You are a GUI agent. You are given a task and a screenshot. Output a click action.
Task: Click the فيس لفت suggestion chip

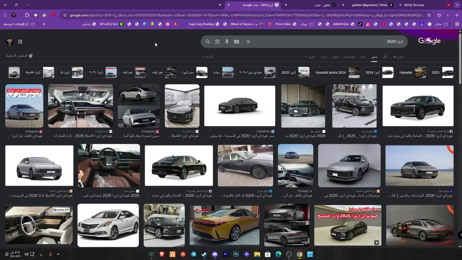pos(132,73)
